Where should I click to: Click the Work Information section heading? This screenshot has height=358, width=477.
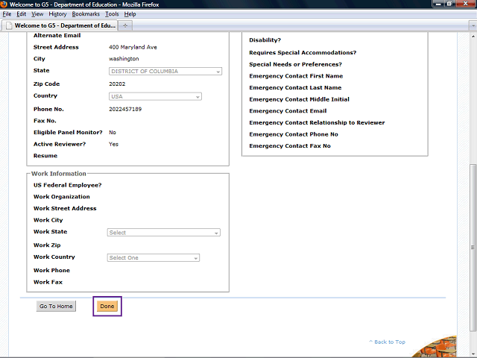coord(59,174)
